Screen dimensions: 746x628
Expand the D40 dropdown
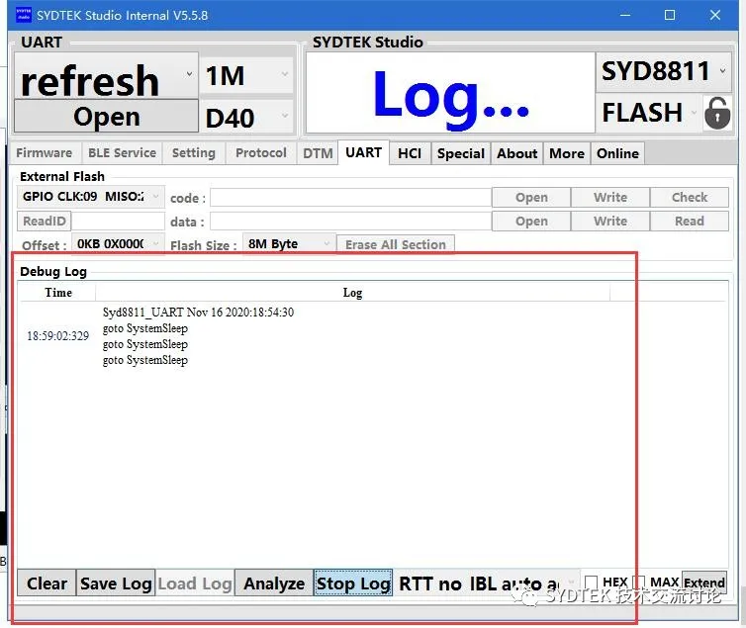coord(246,117)
